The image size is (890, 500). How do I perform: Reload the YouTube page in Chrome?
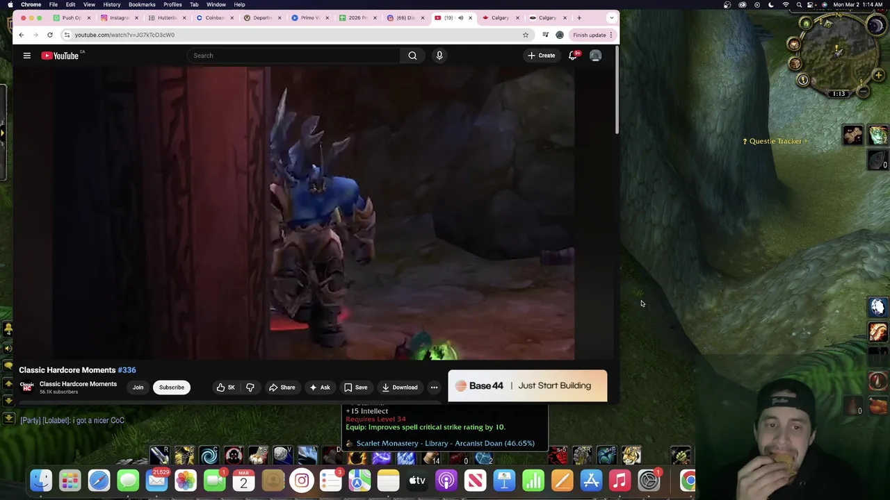click(50, 35)
